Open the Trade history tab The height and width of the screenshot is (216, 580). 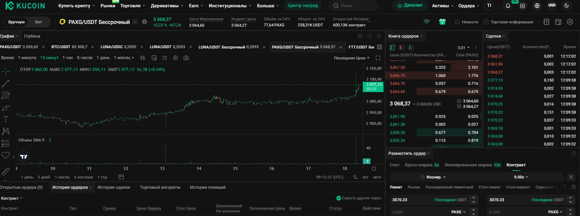coord(114,188)
